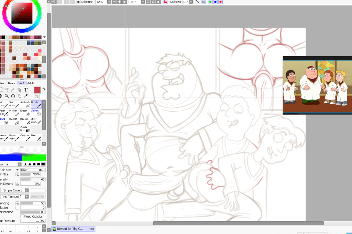Flip the canvas view horizontally
This screenshot has height=234, width=352.
[x=165, y=2]
